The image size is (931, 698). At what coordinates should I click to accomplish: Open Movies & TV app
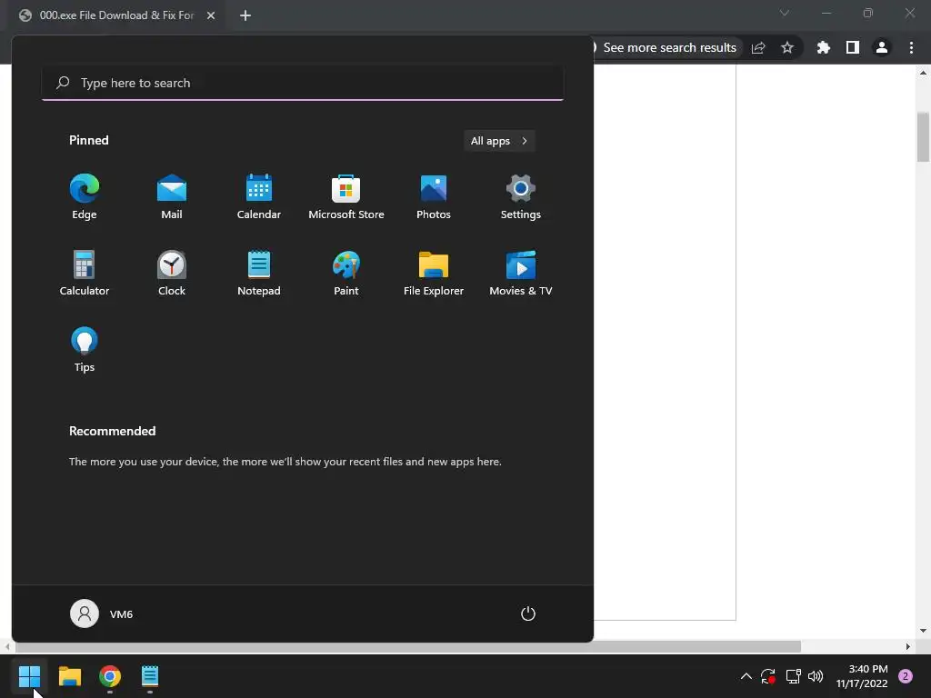click(x=521, y=274)
